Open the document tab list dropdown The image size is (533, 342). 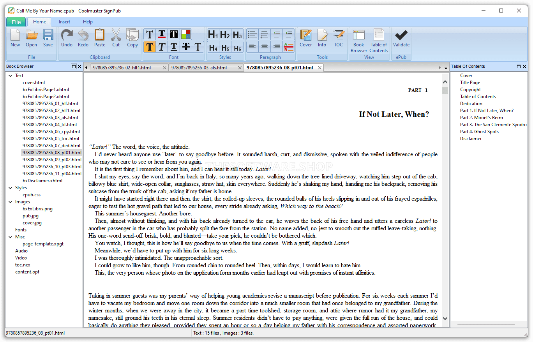pyautogui.click(x=446, y=68)
